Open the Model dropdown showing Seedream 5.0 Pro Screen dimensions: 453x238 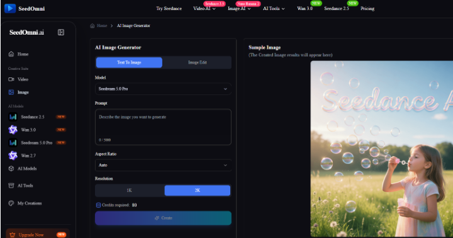(x=163, y=89)
